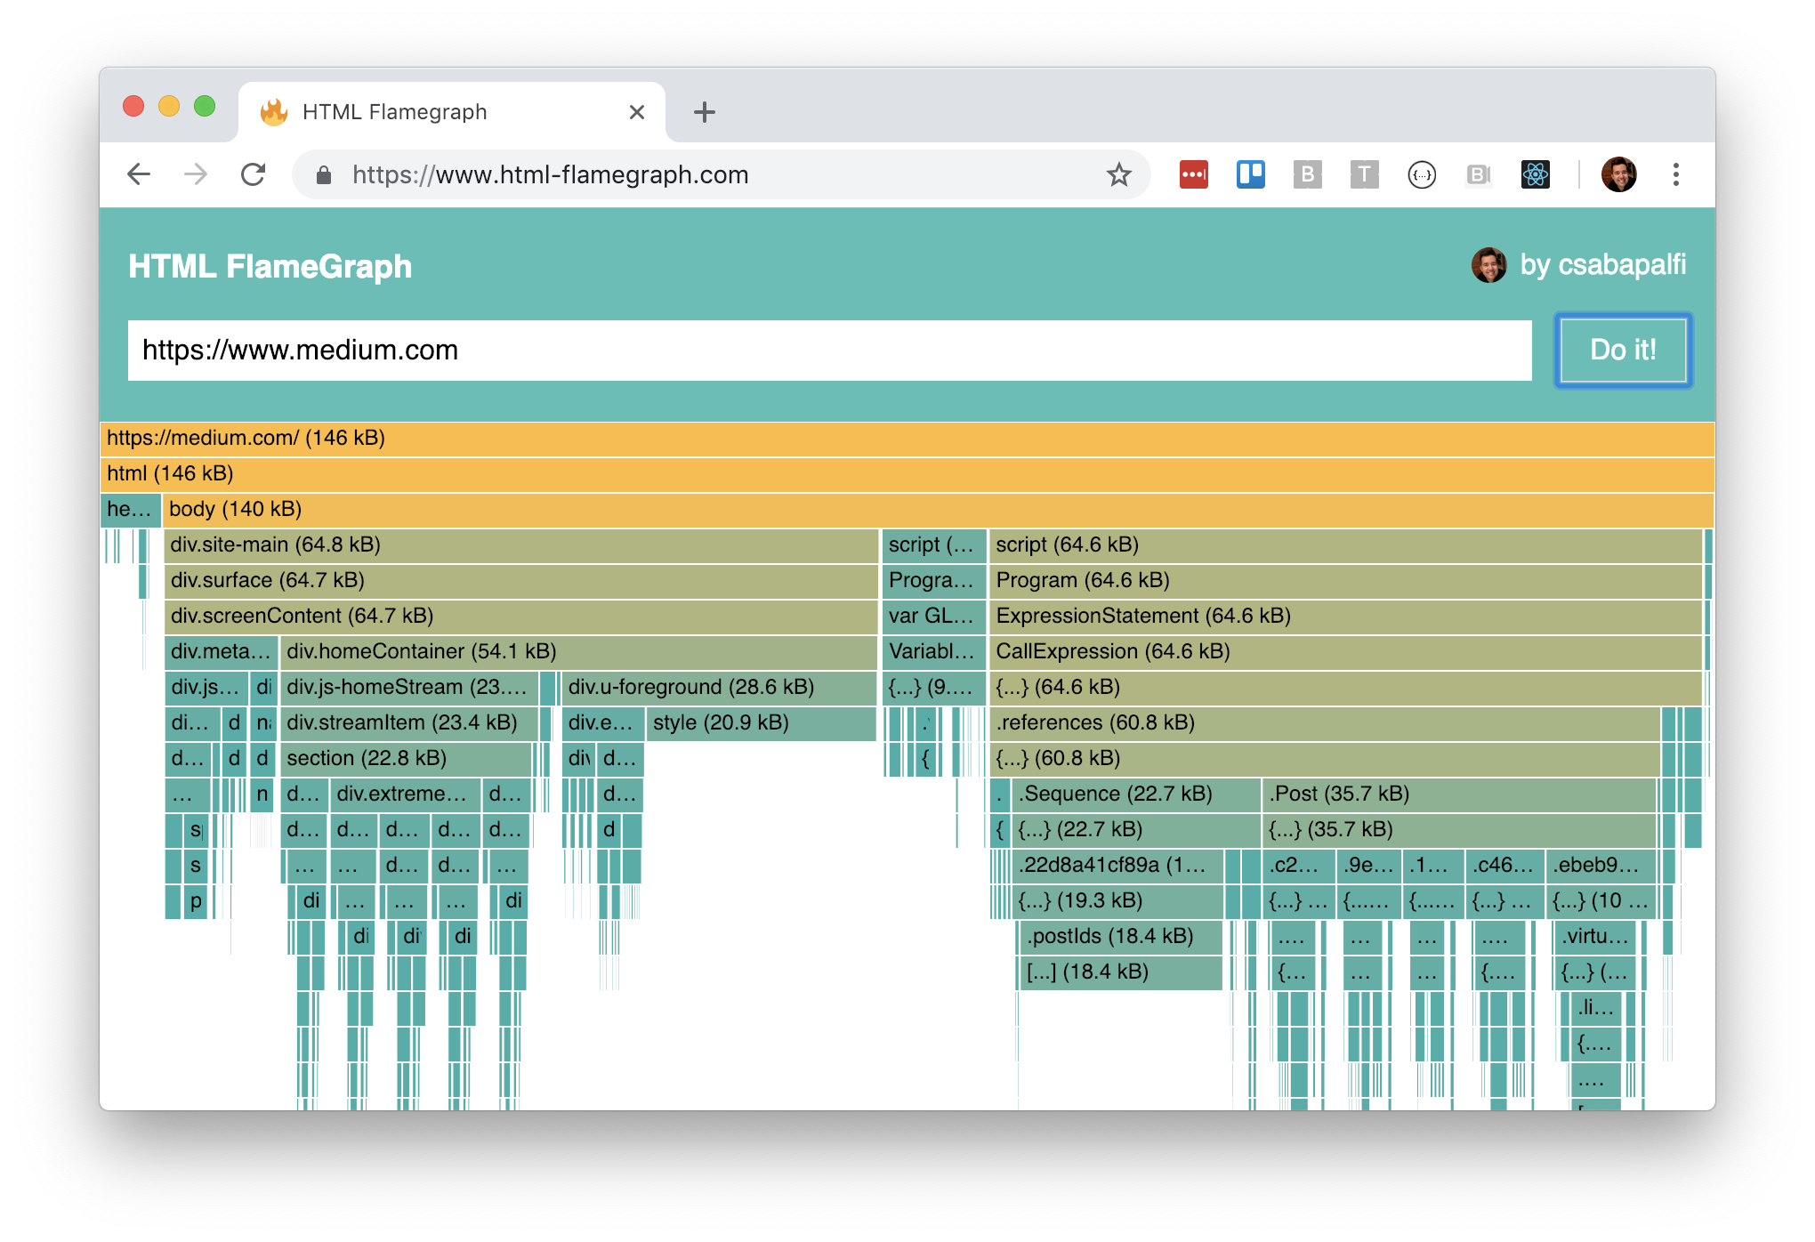Open the circular braces extension icon

tap(1422, 174)
